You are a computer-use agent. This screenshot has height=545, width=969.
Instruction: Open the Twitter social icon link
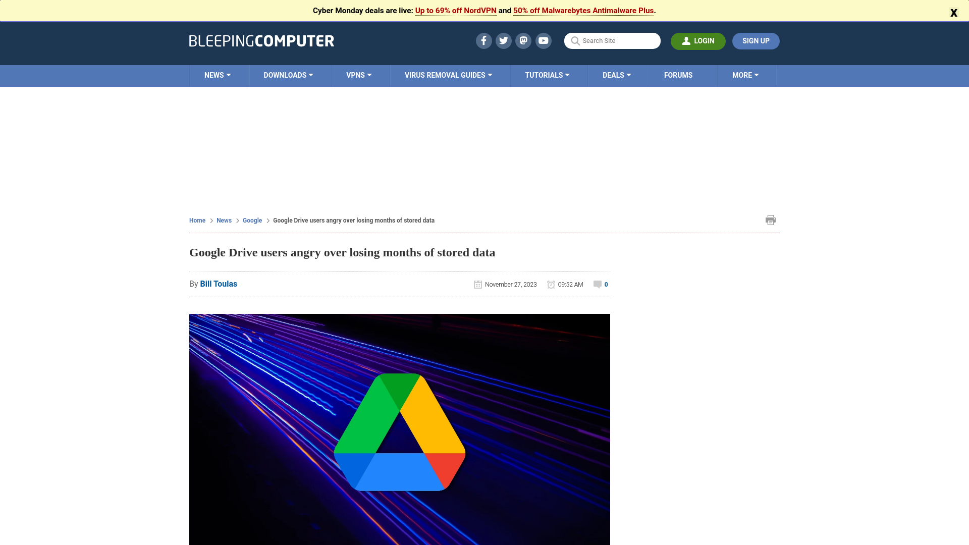pyautogui.click(x=503, y=40)
